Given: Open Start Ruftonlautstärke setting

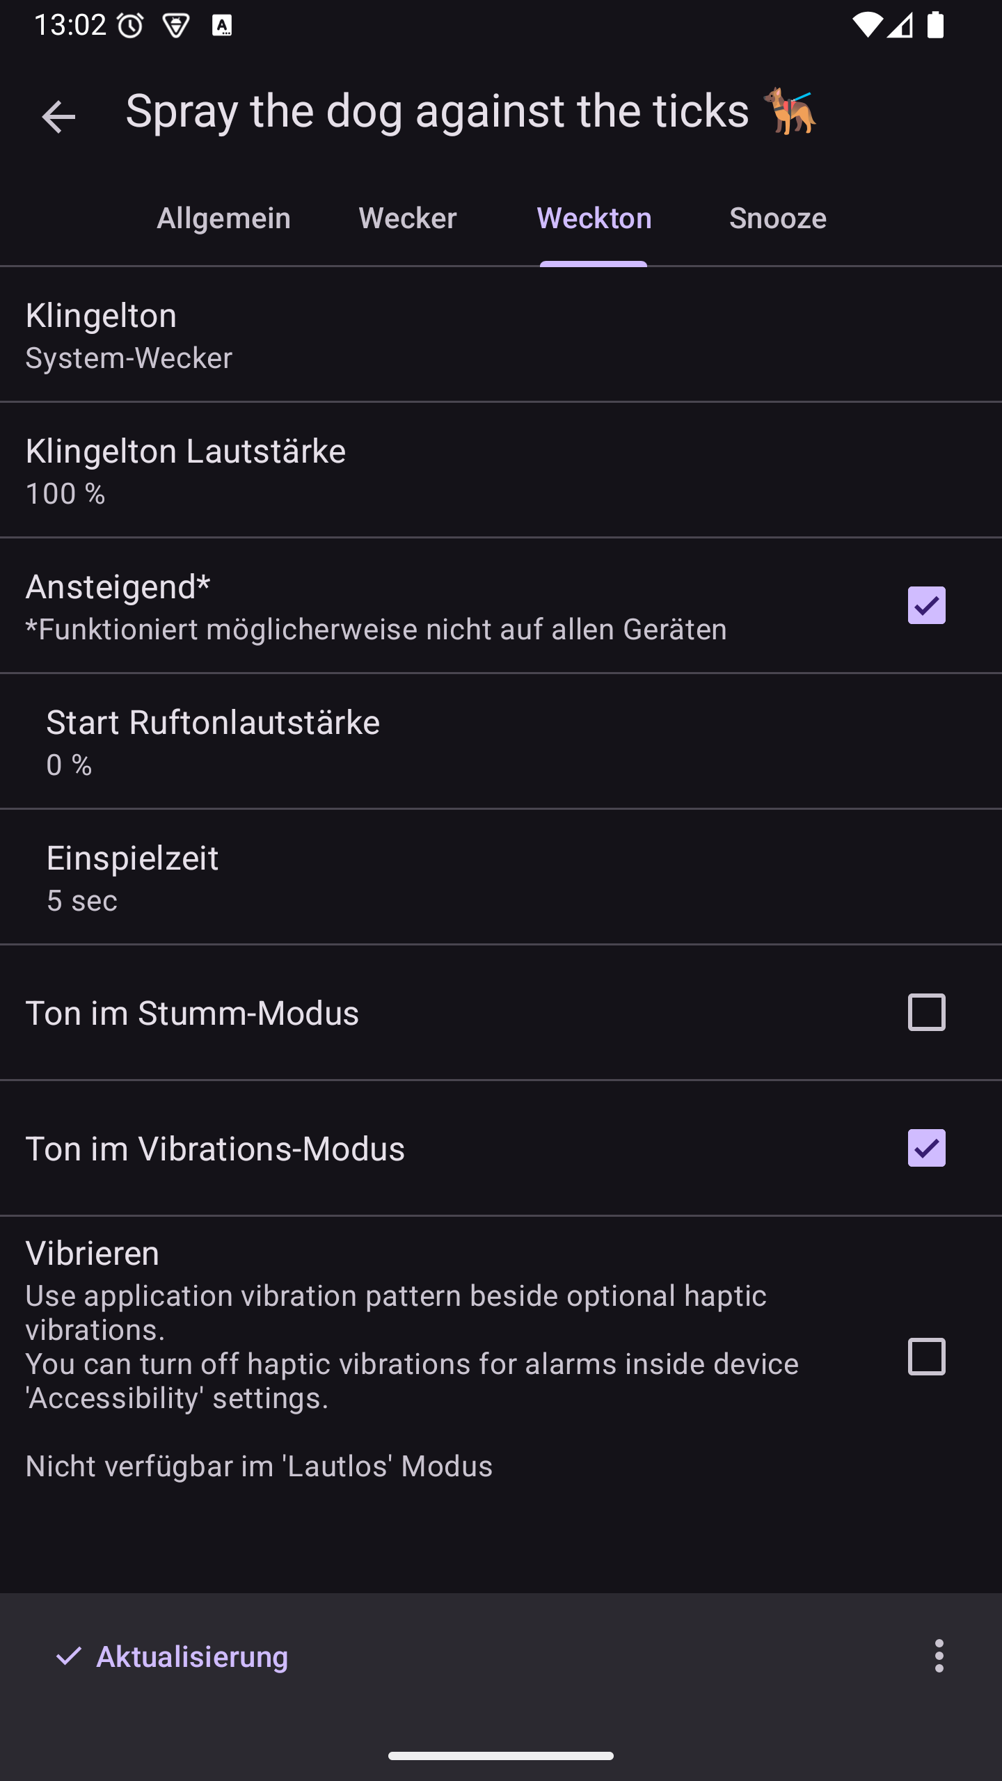Looking at the screenshot, I should point(501,742).
